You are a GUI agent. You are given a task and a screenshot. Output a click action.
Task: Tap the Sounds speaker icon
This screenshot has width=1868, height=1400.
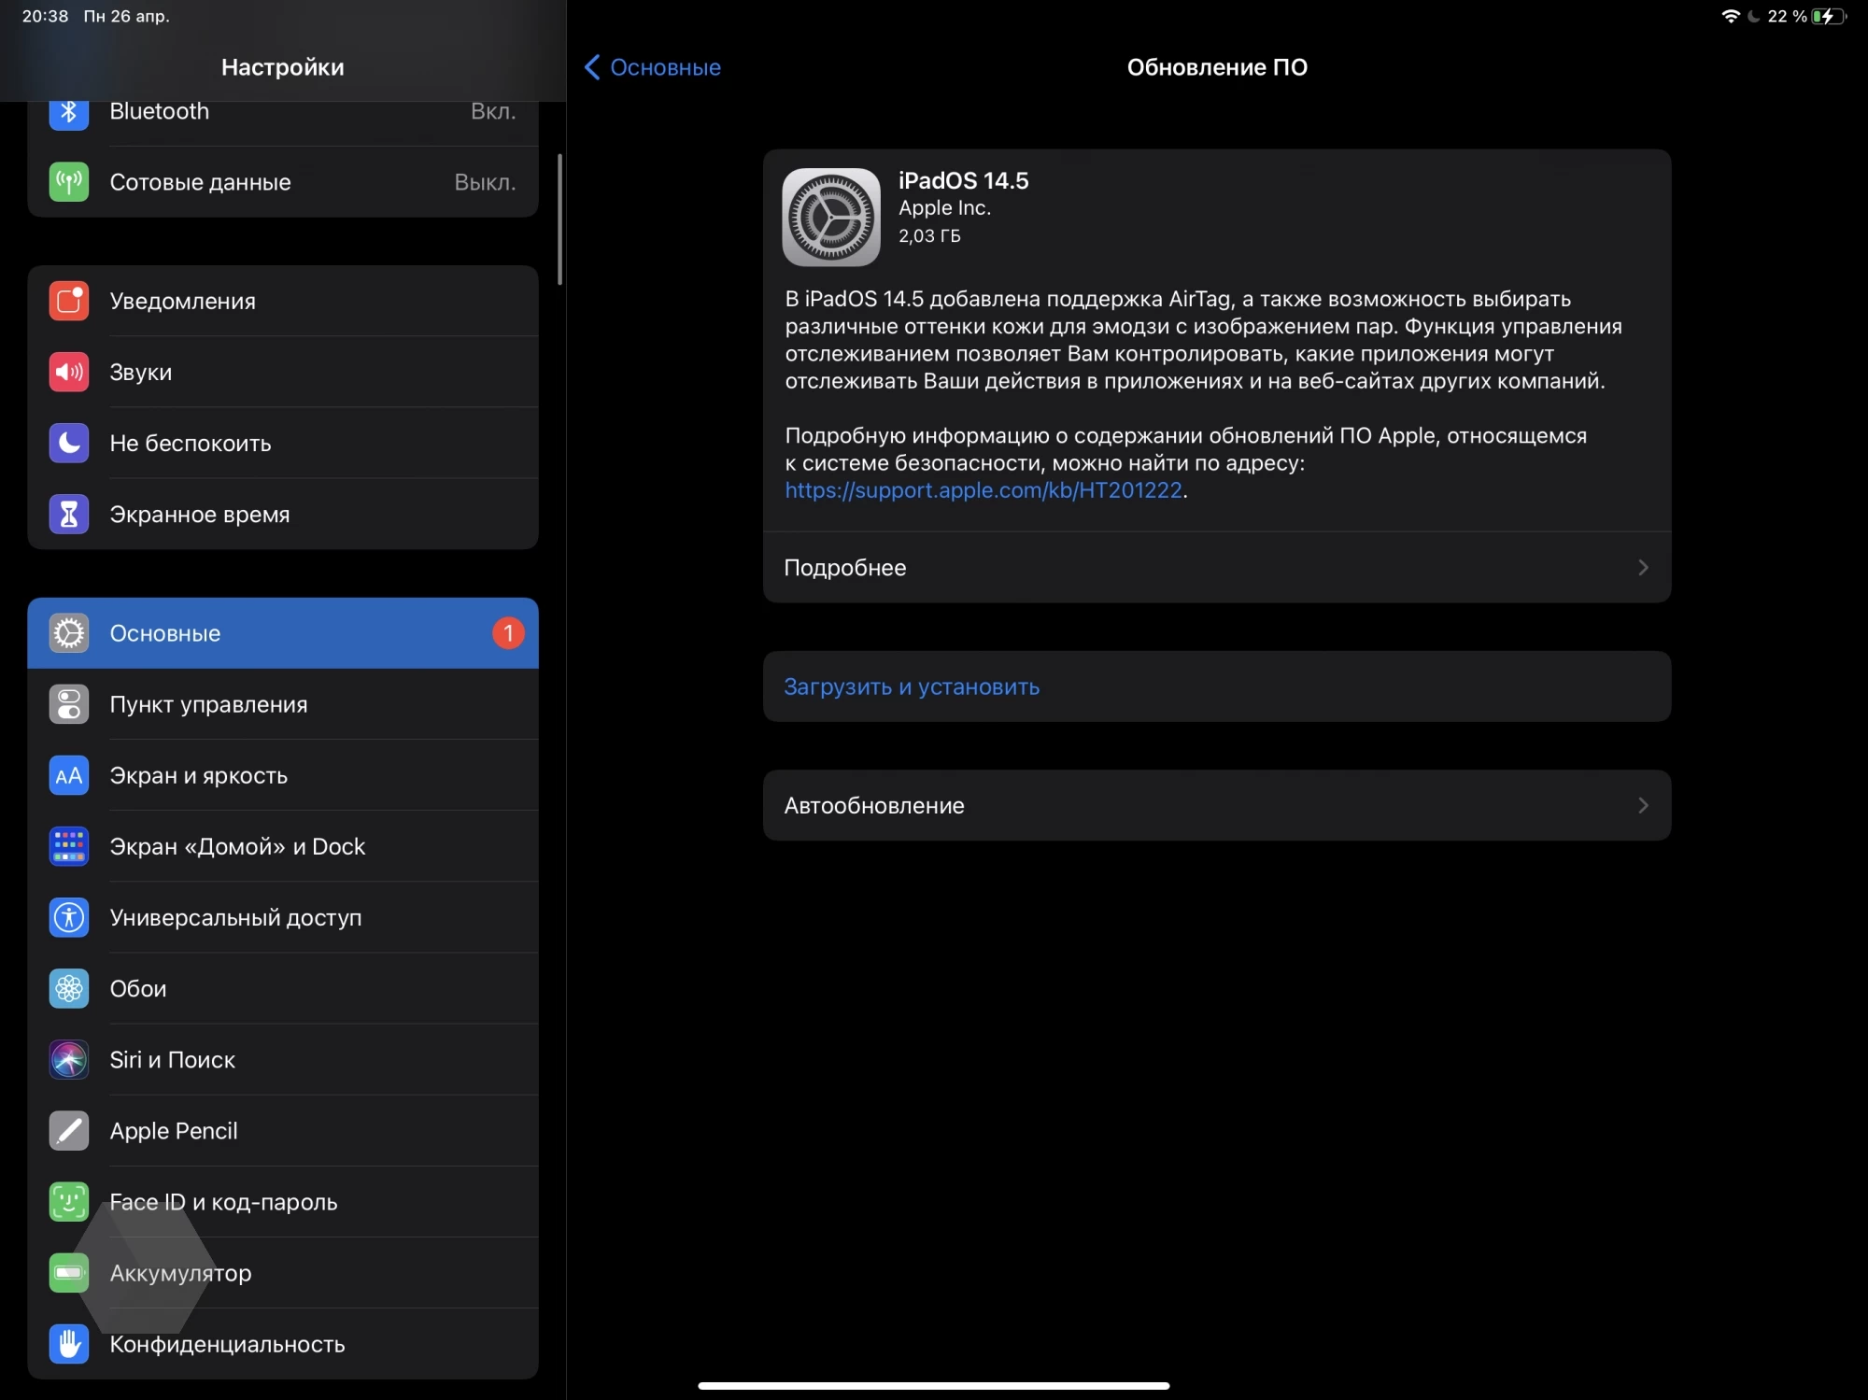pos(68,372)
